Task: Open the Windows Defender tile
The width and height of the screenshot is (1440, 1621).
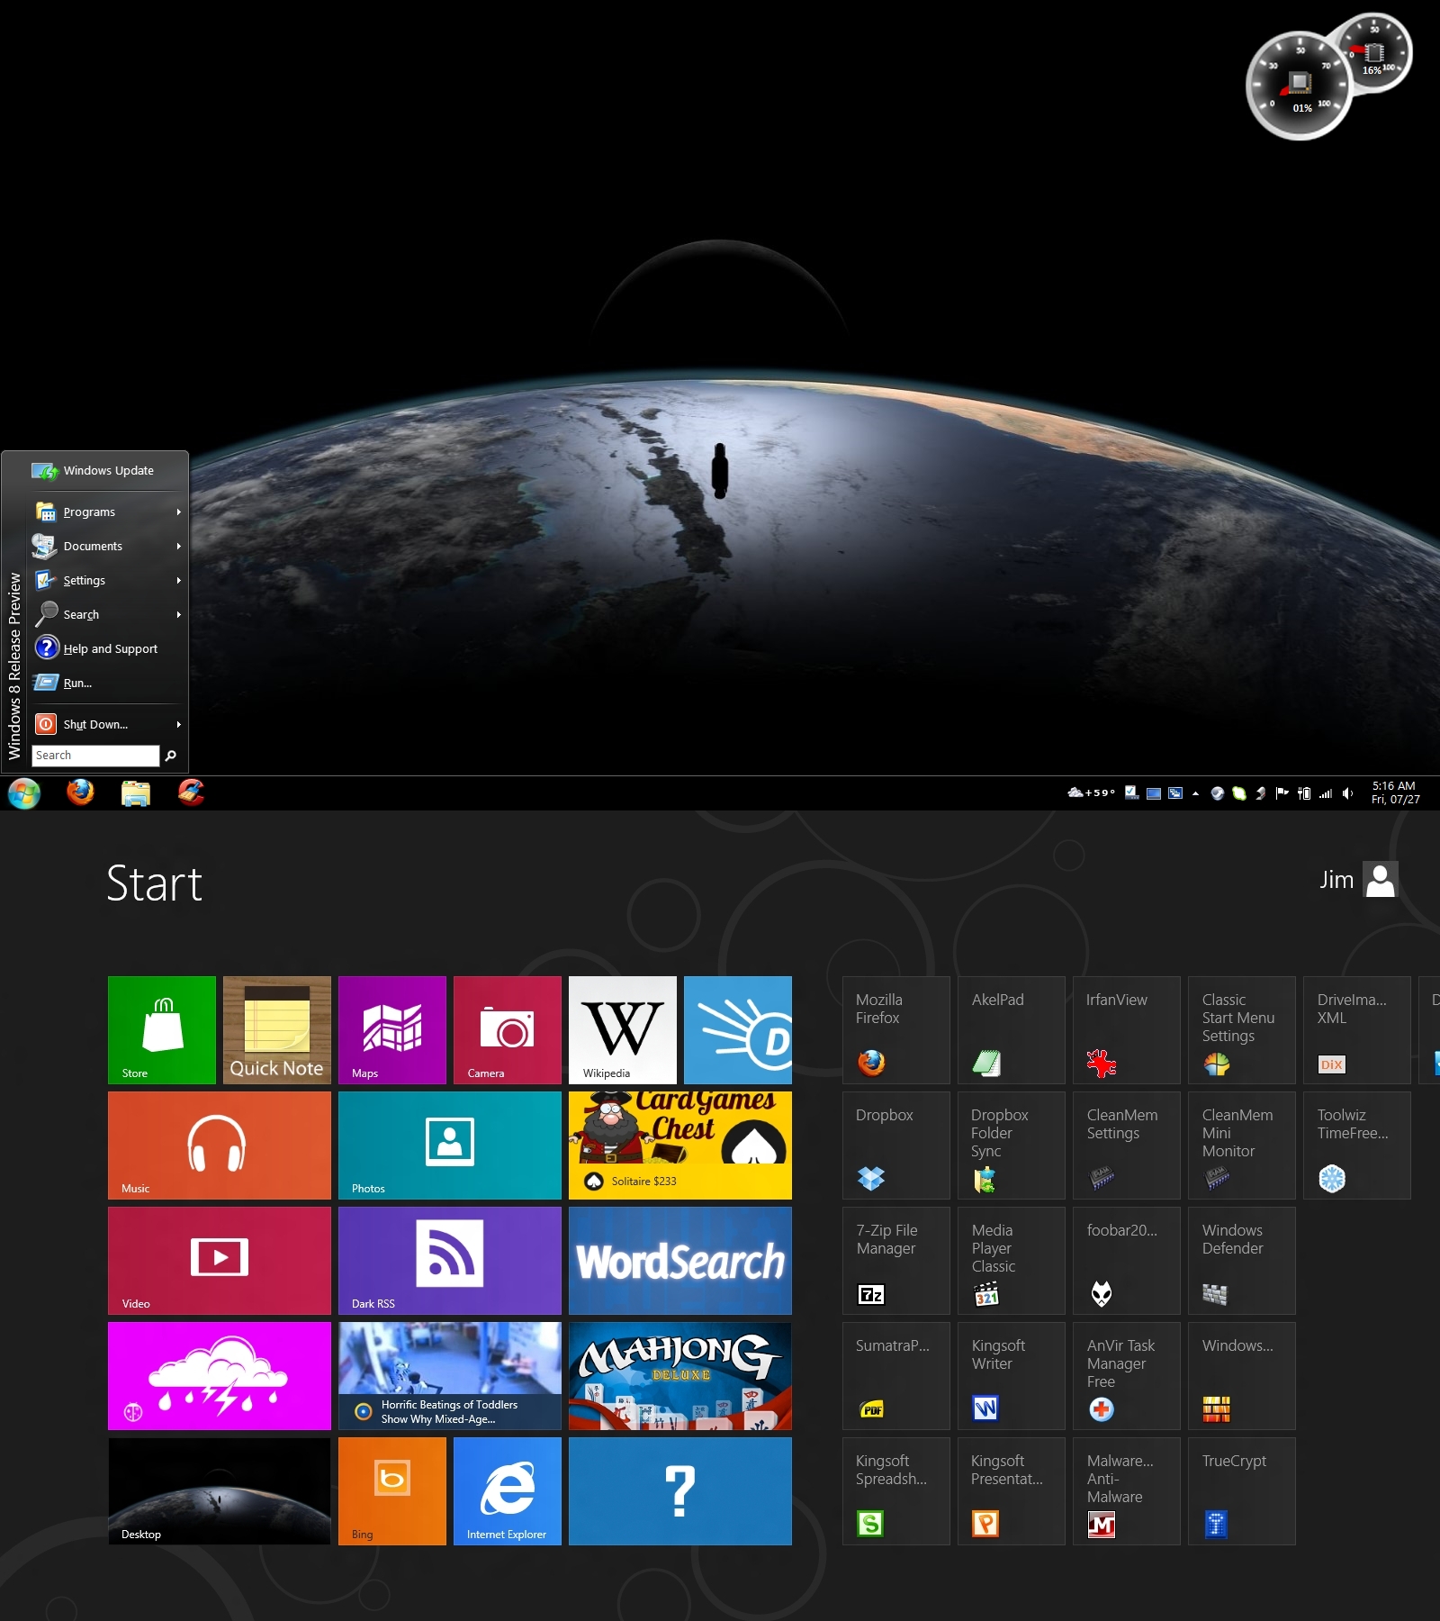Action: (1242, 1260)
